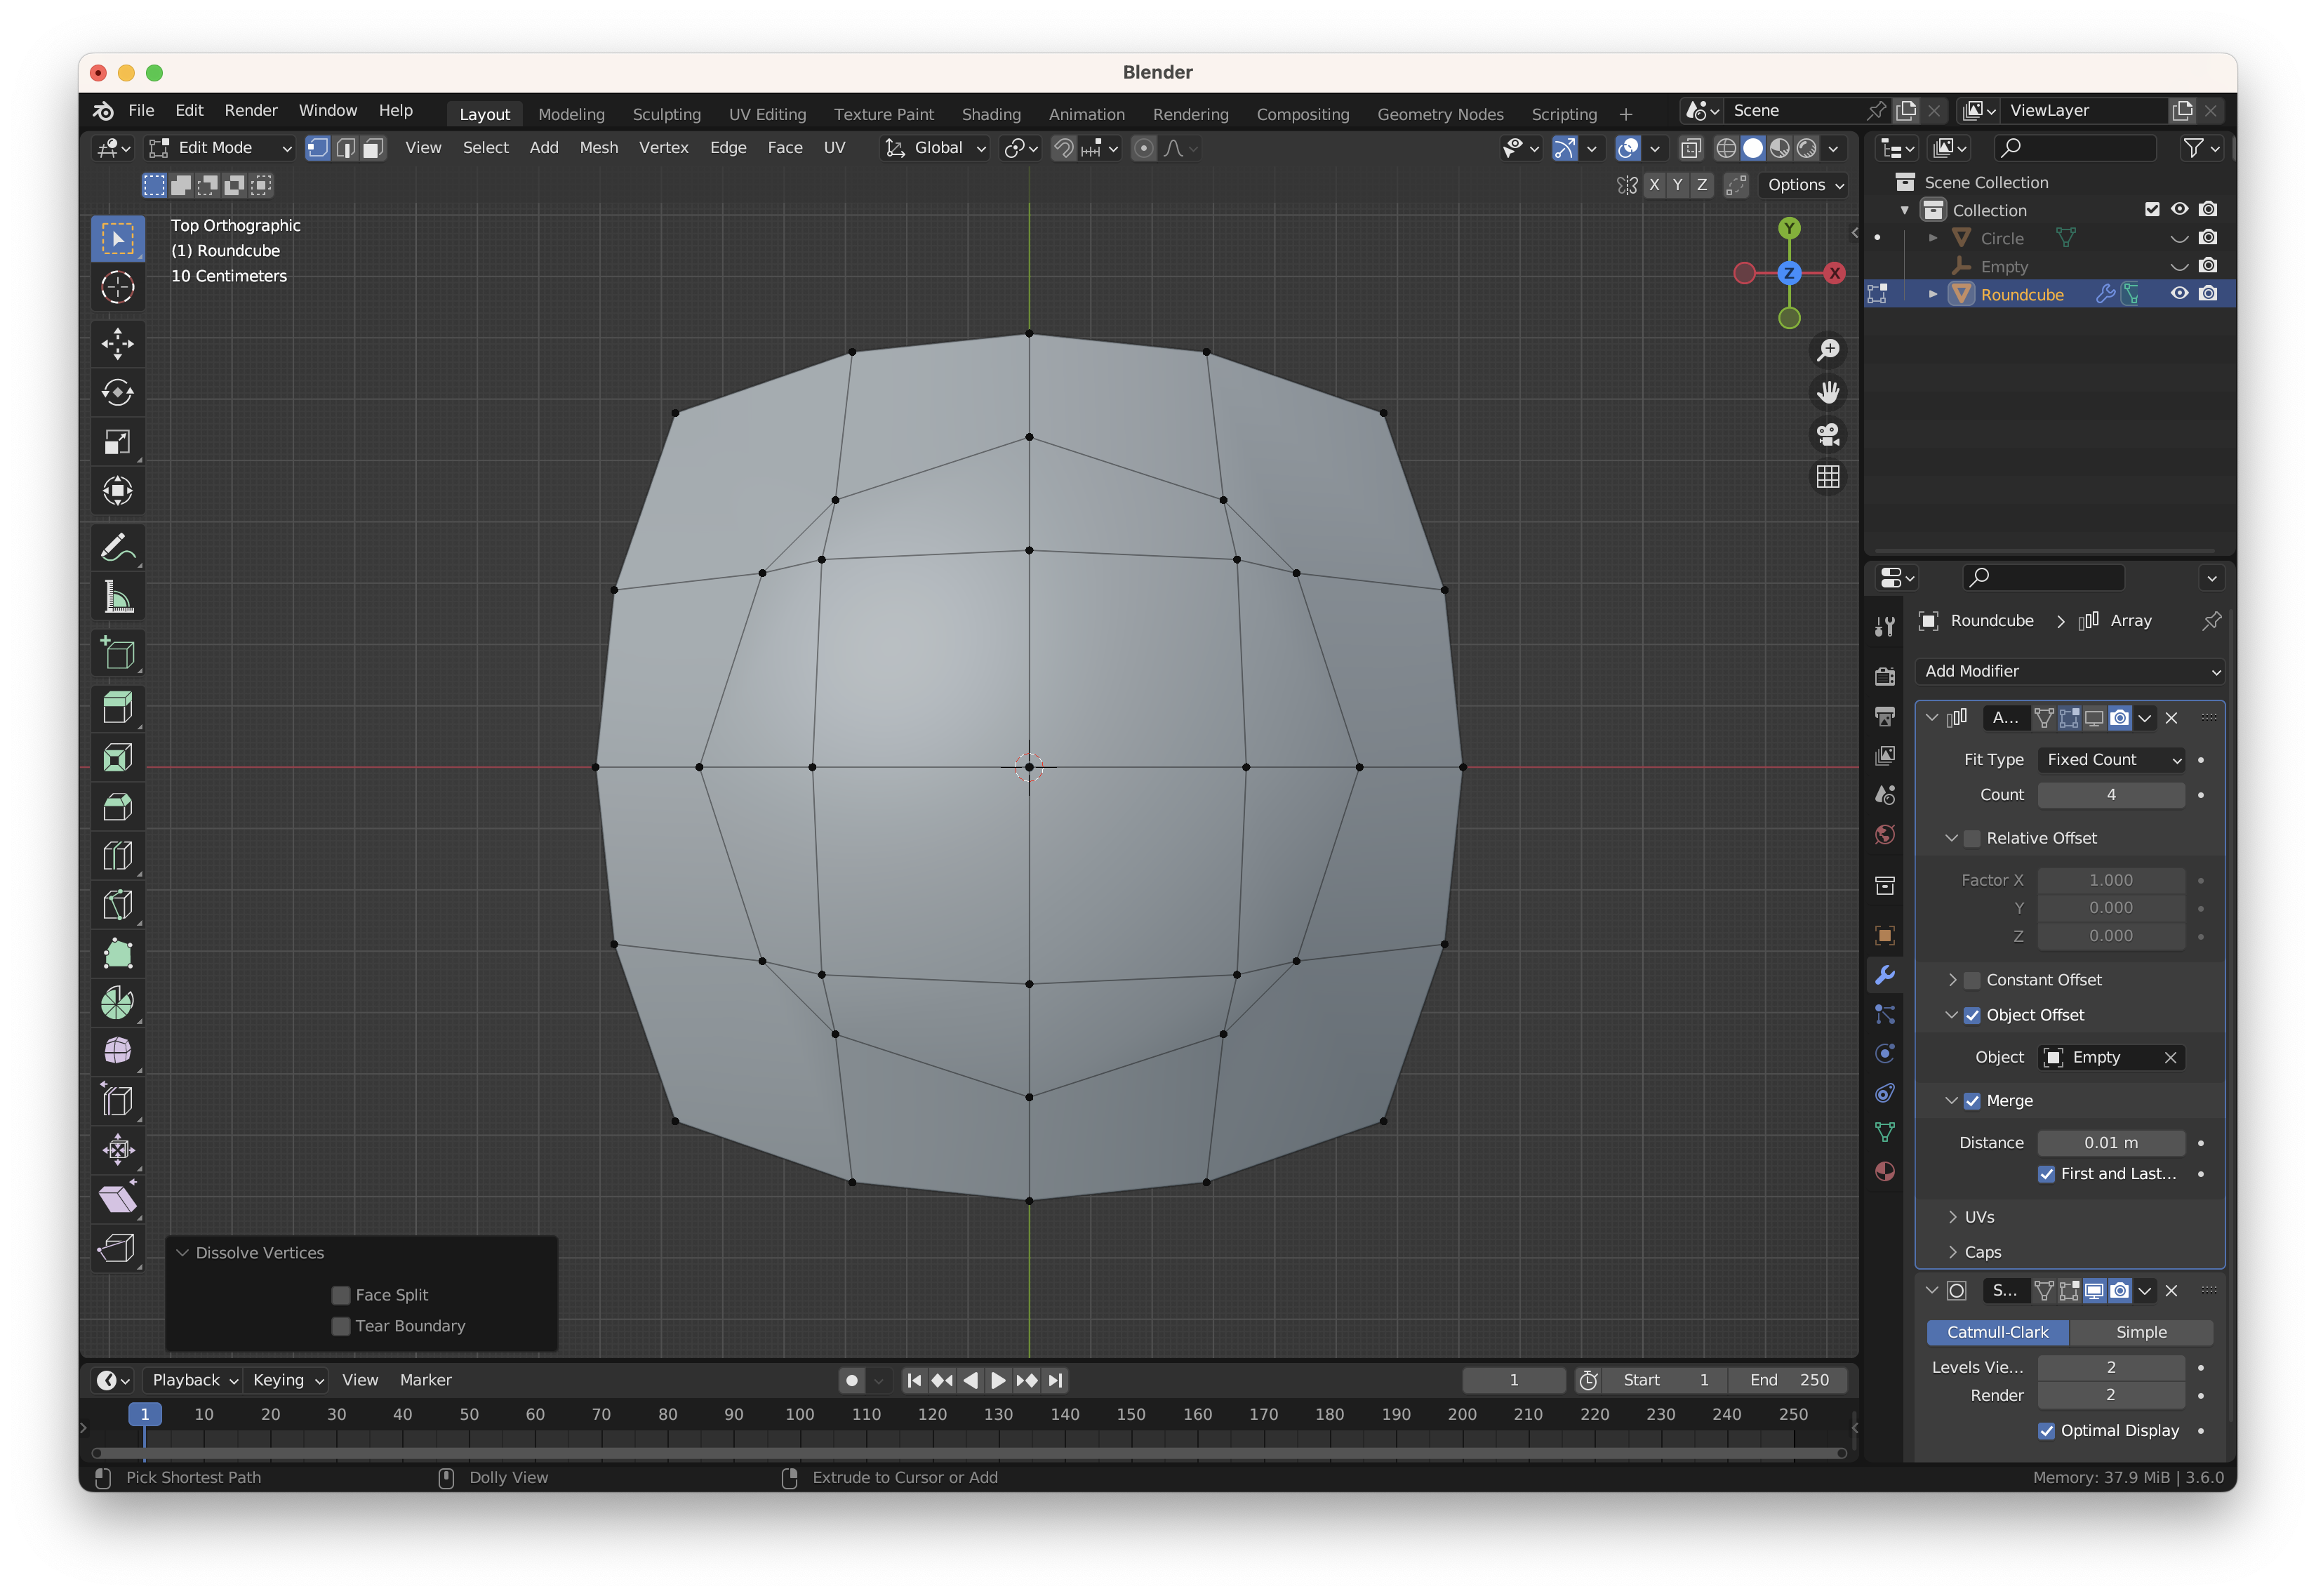
Task: Open the Add Modifier dropdown
Action: (x=2070, y=671)
